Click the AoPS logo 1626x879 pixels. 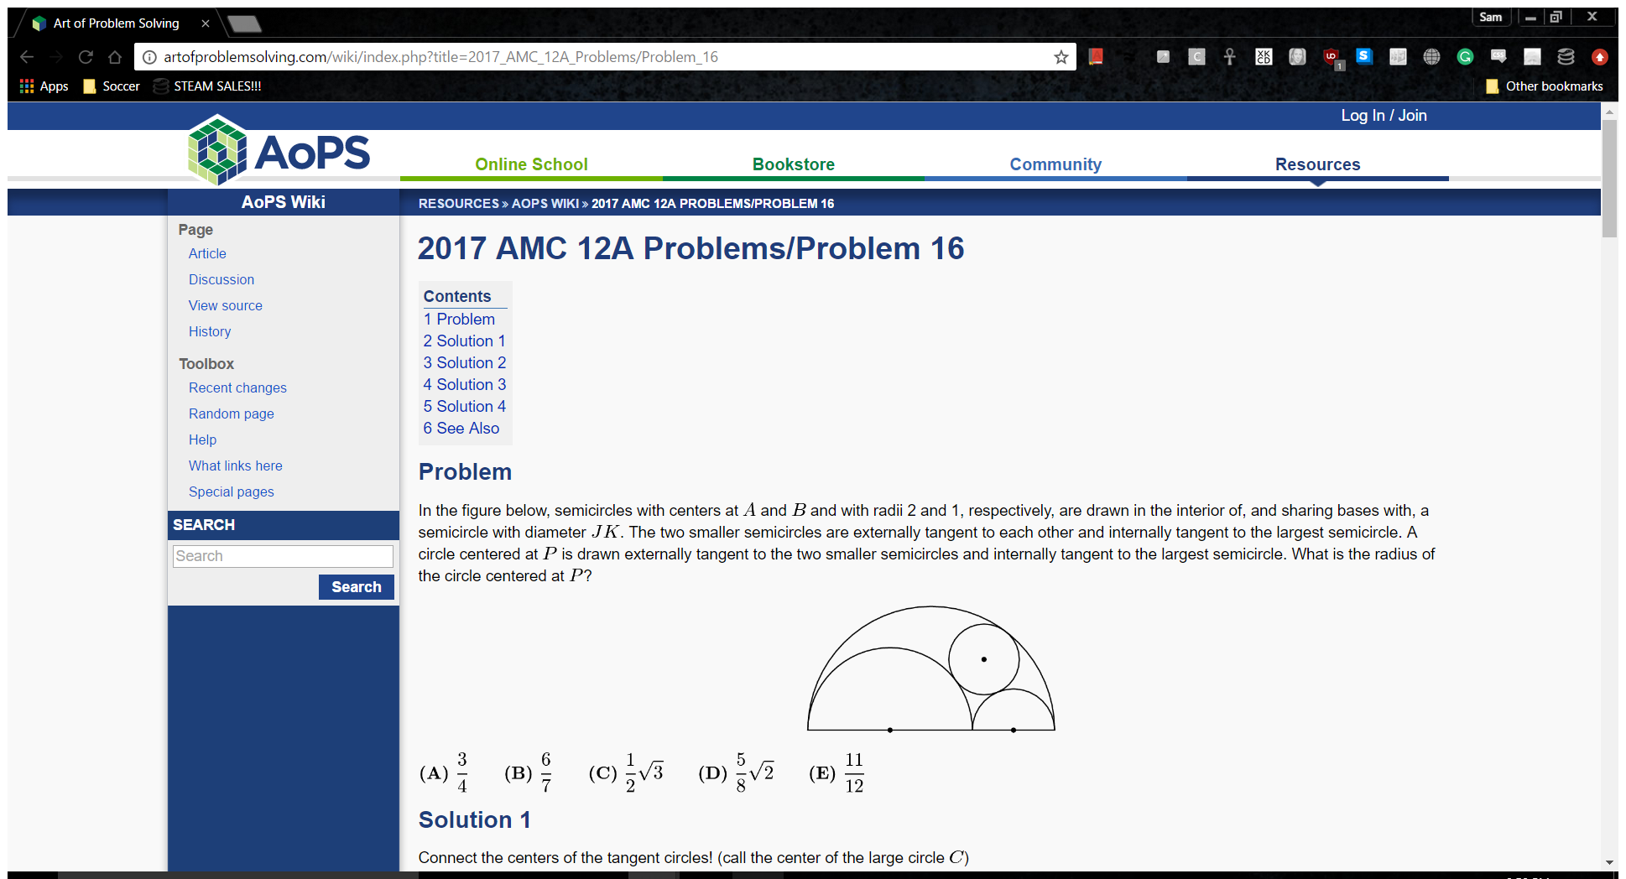click(279, 151)
